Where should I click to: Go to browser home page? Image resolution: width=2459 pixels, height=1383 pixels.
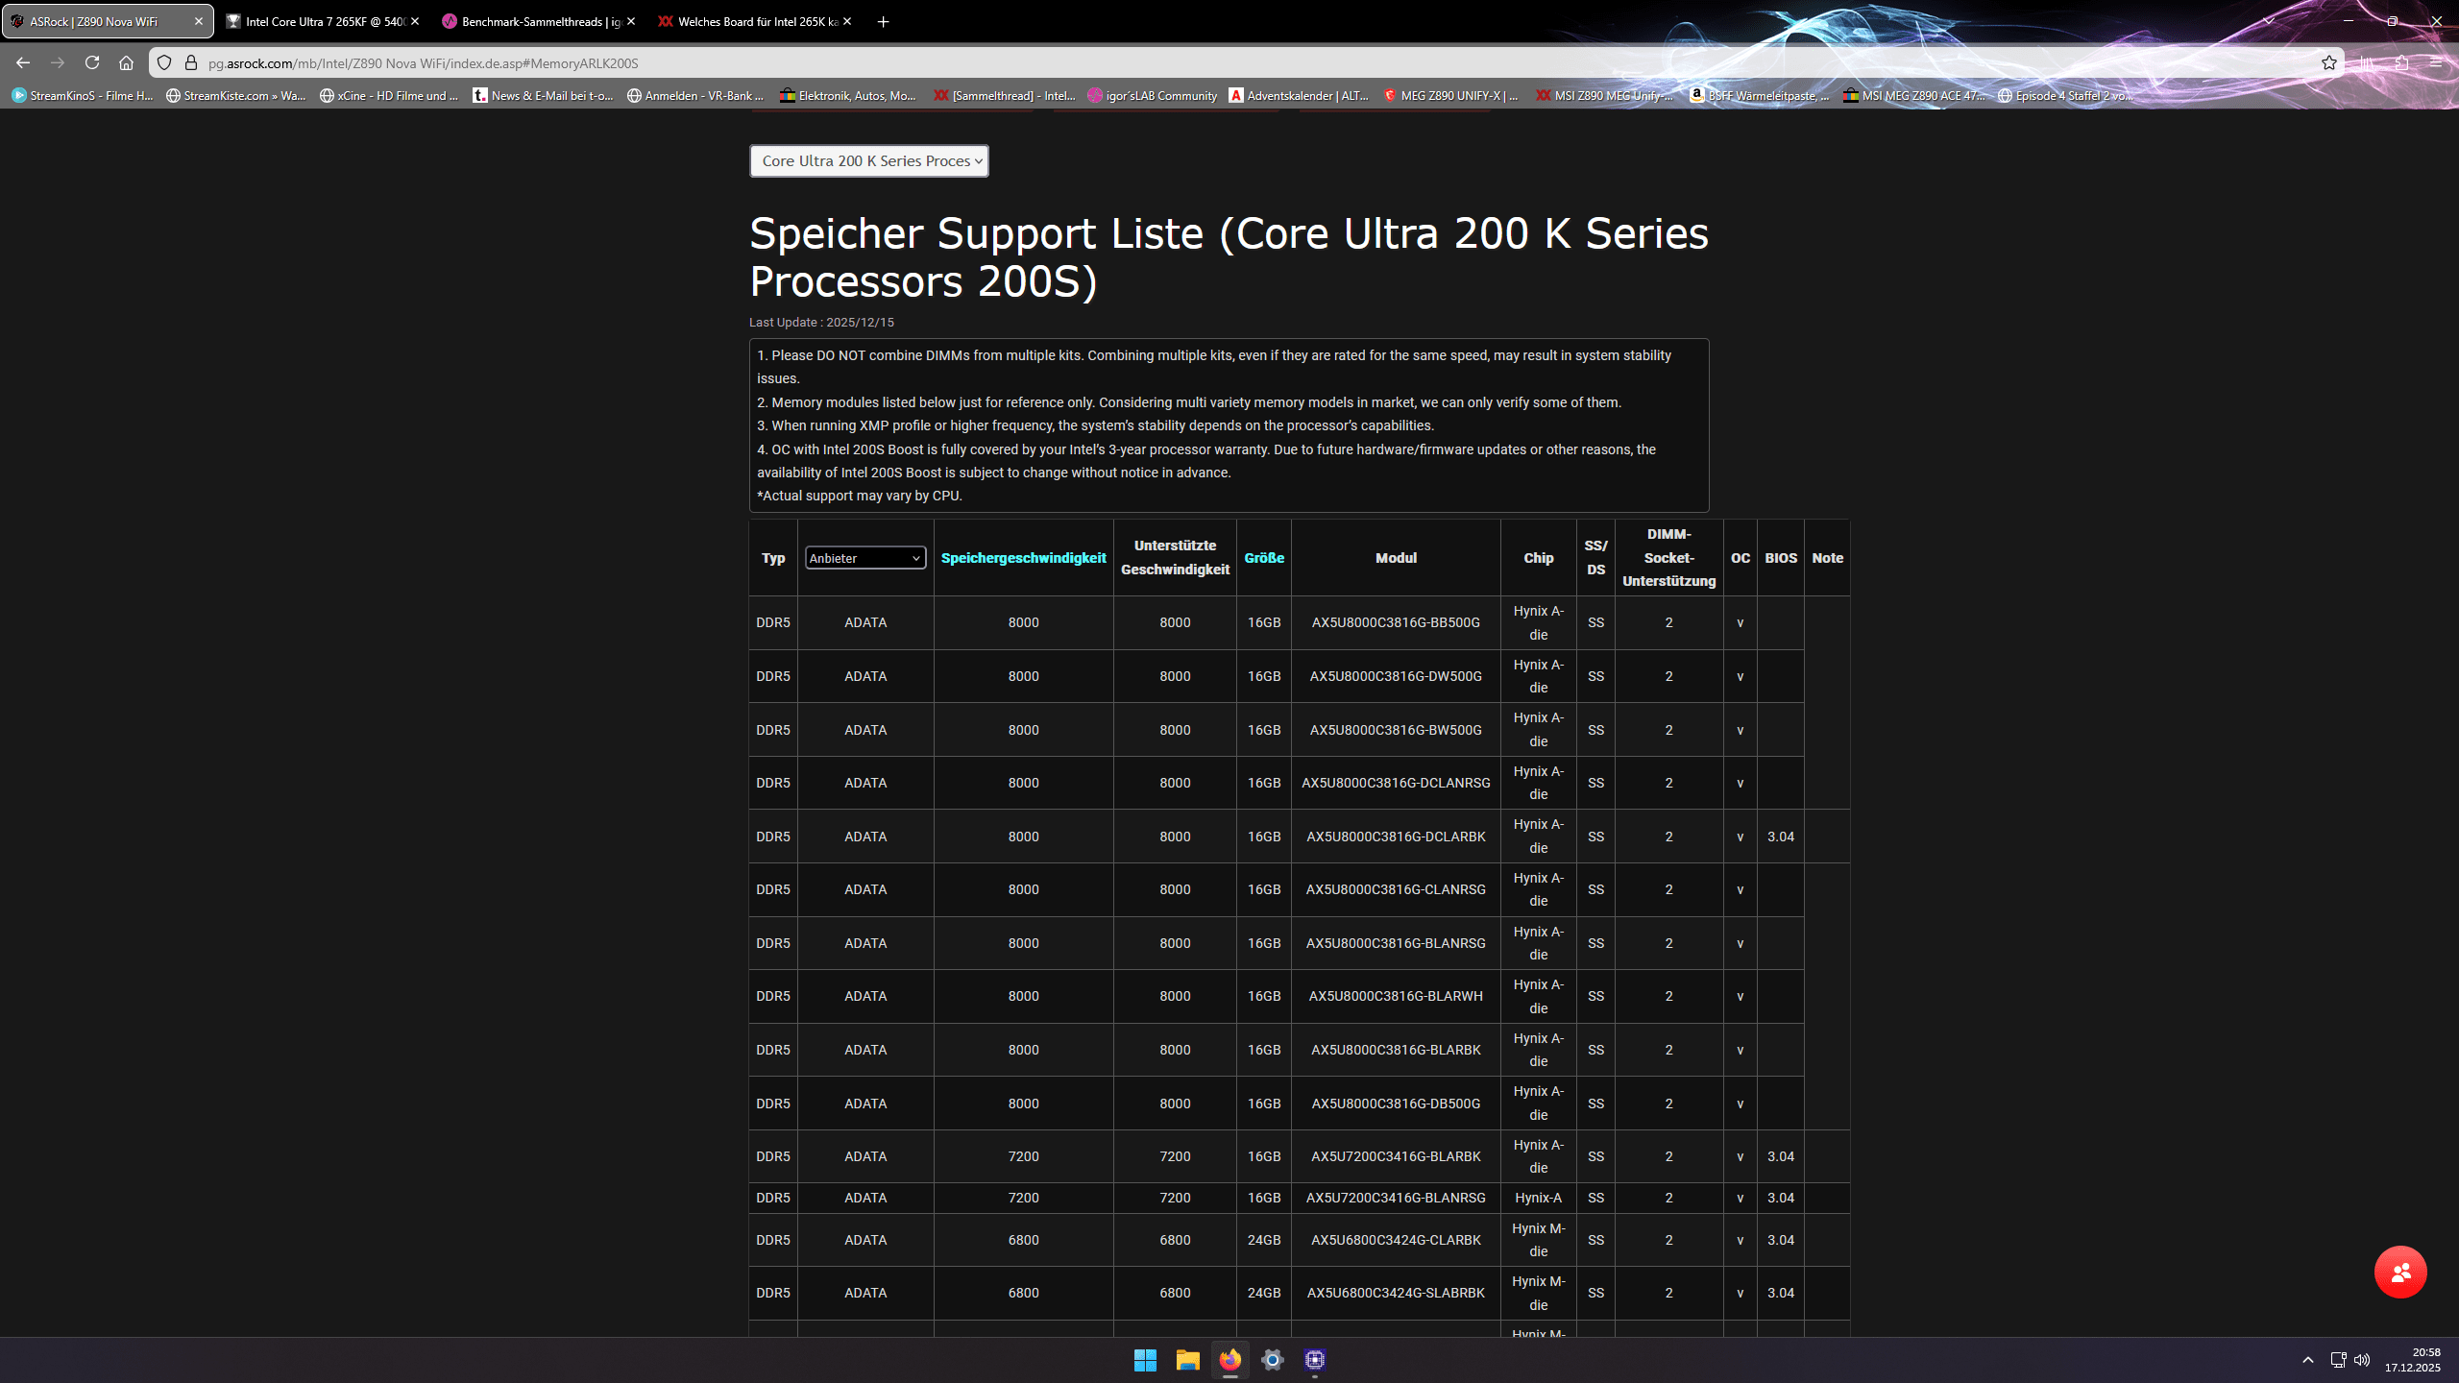[126, 62]
